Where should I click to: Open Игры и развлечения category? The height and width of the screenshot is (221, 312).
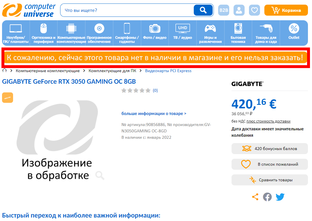tap(210, 33)
